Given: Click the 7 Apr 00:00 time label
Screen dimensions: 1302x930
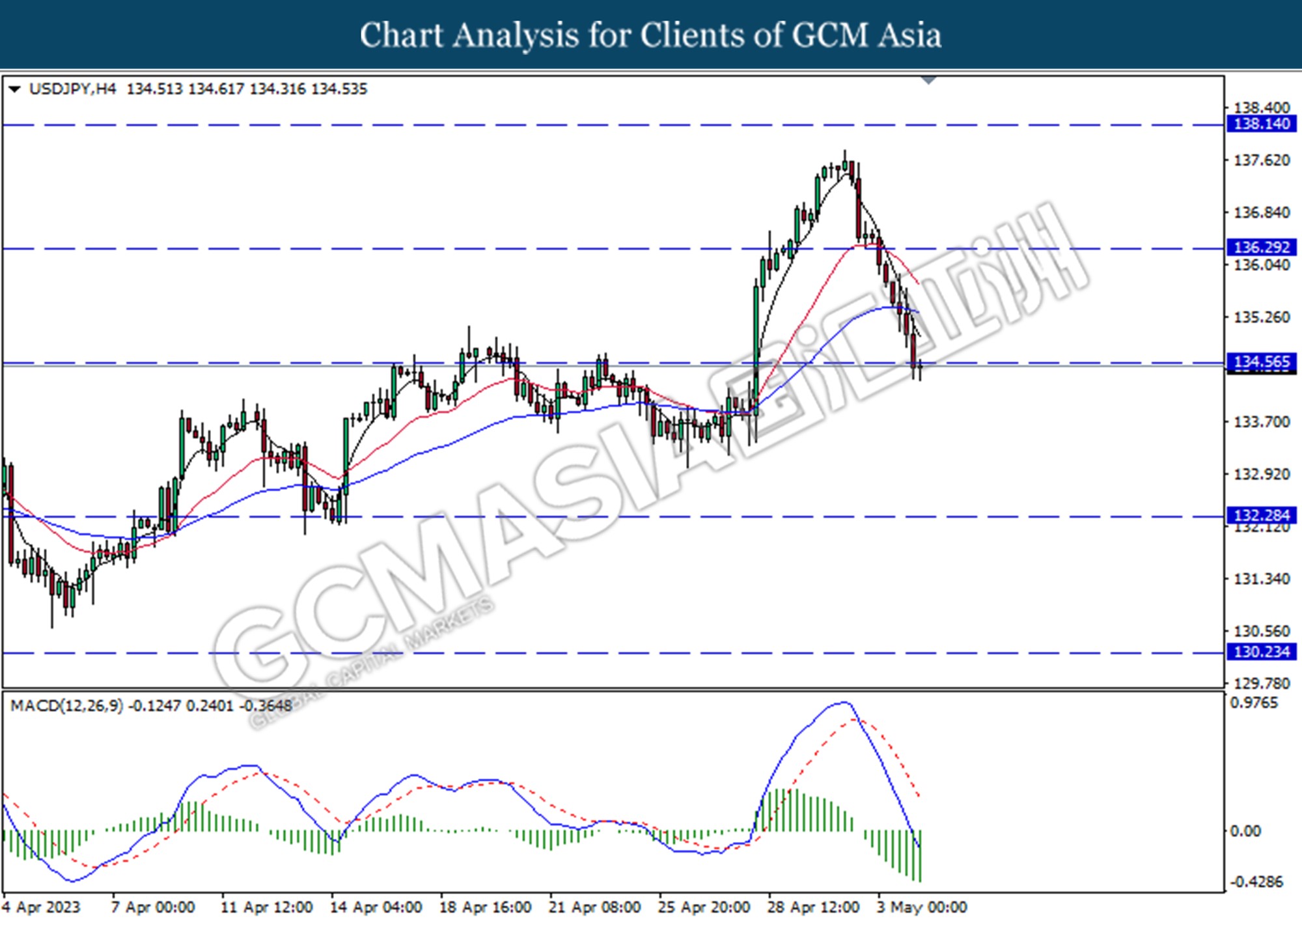Looking at the screenshot, I should click(x=153, y=907).
